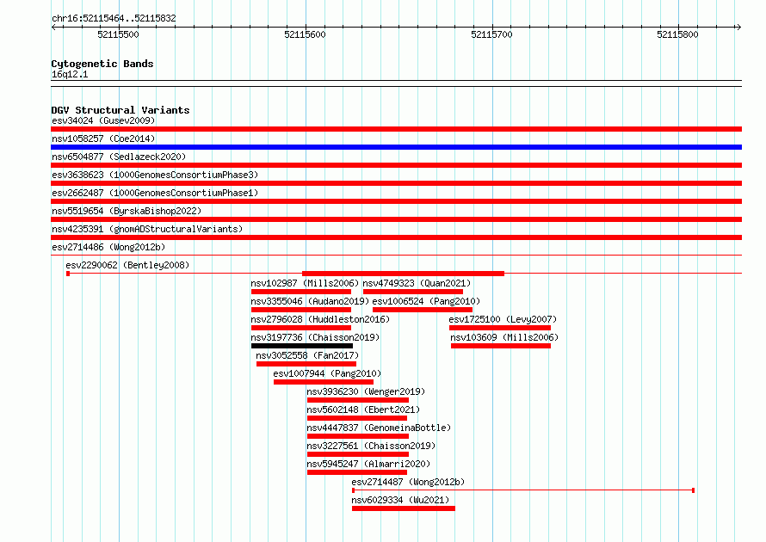Click nsv6504877 (Sedlazeck2020) label
The width and height of the screenshot is (766, 542).
(x=119, y=157)
